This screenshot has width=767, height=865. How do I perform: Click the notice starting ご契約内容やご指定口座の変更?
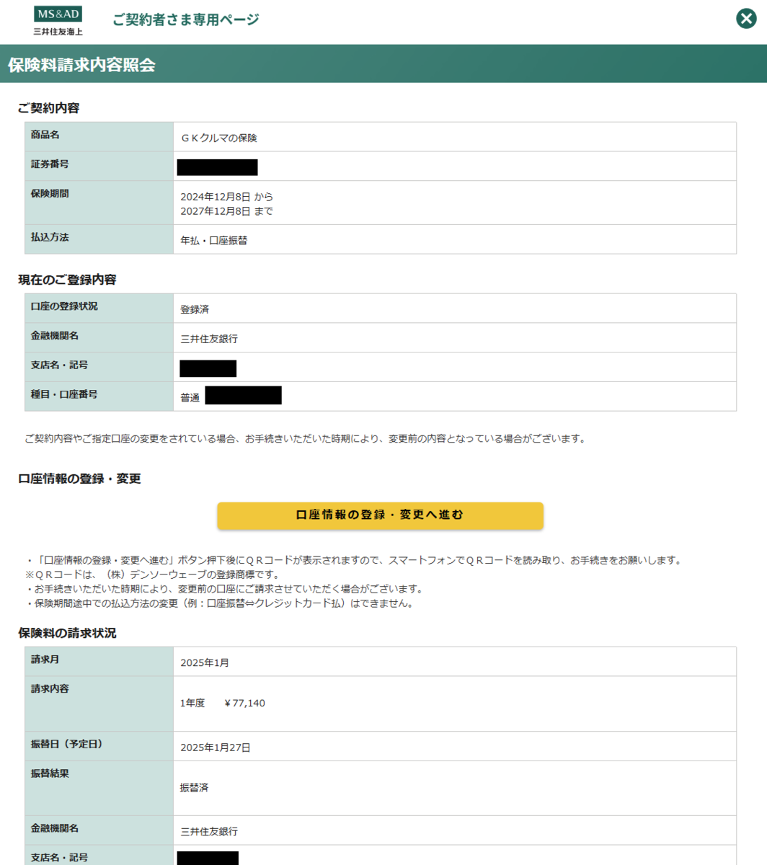(306, 438)
